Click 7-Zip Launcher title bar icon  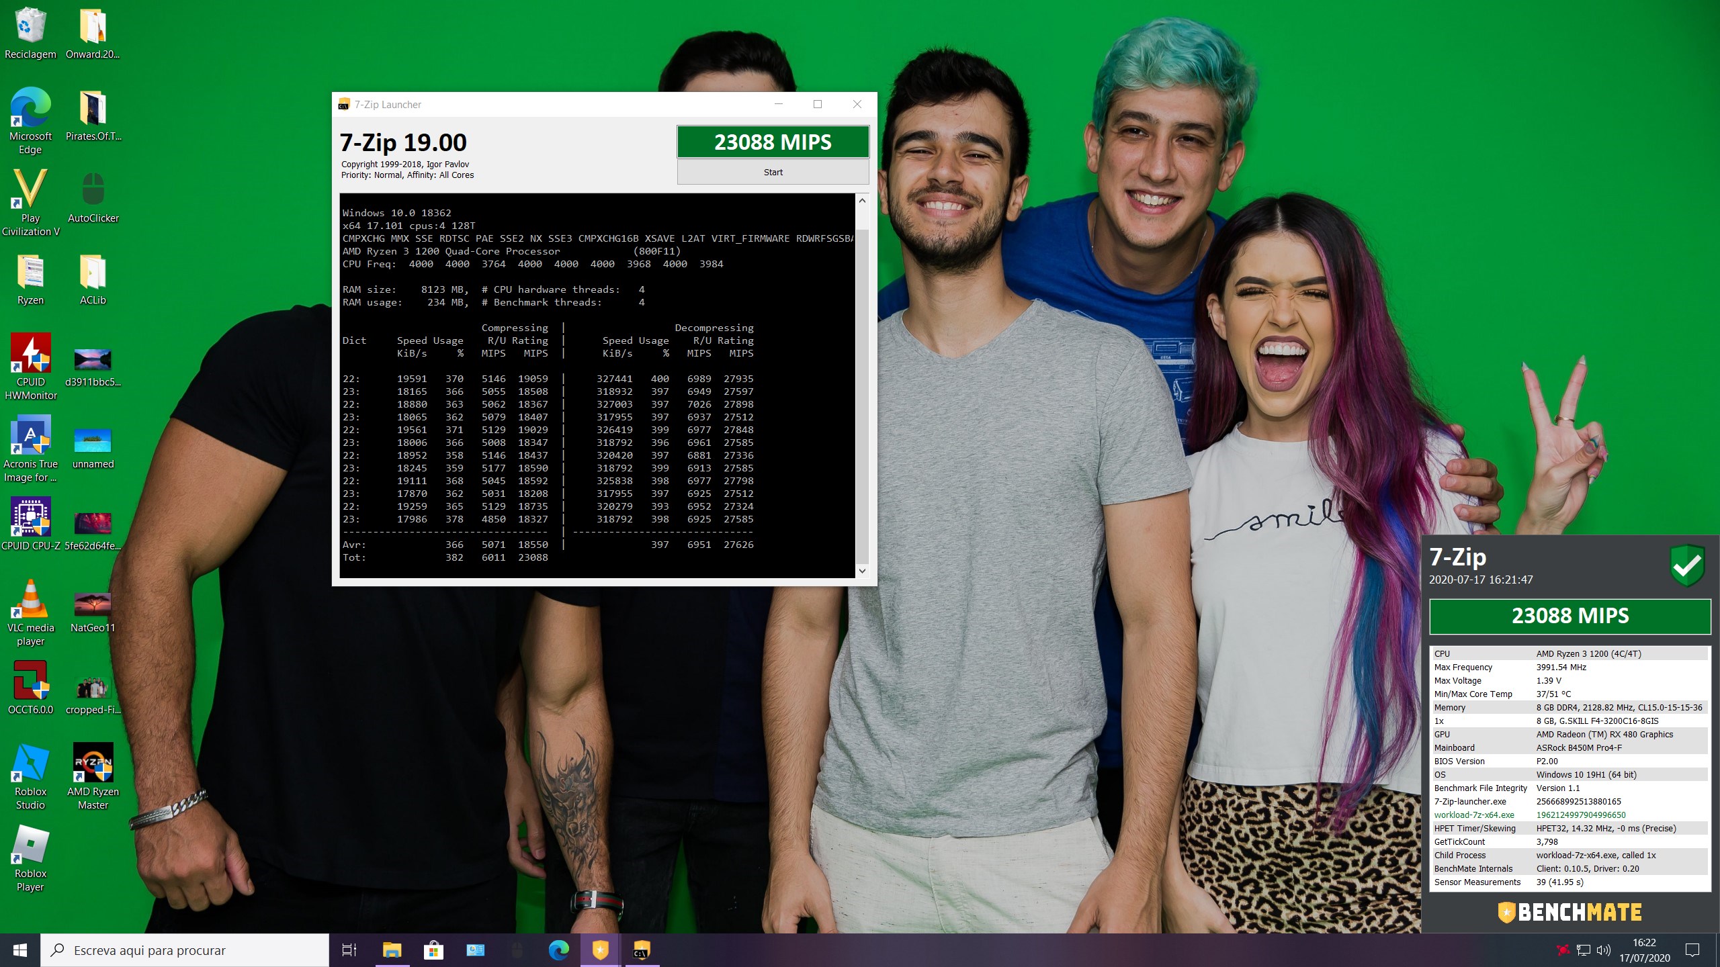pyautogui.click(x=344, y=104)
